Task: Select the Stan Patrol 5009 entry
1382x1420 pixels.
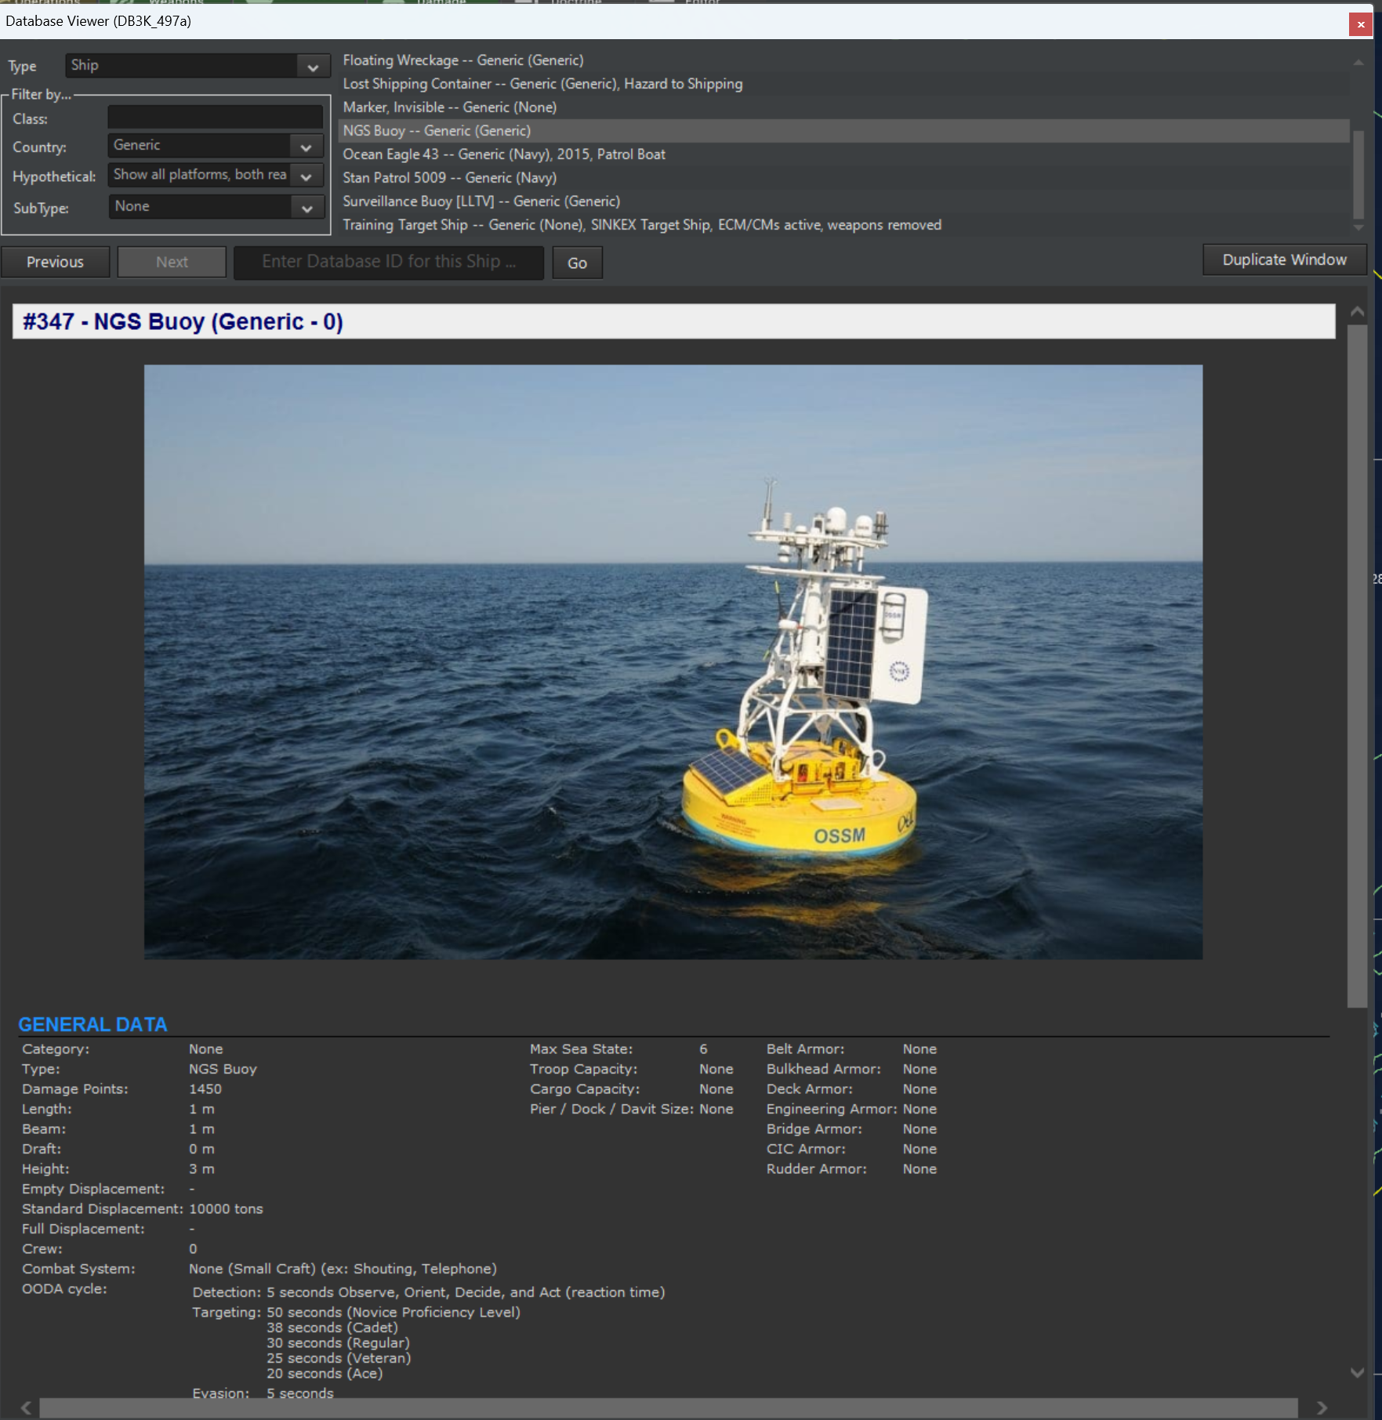Action: click(x=449, y=178)
